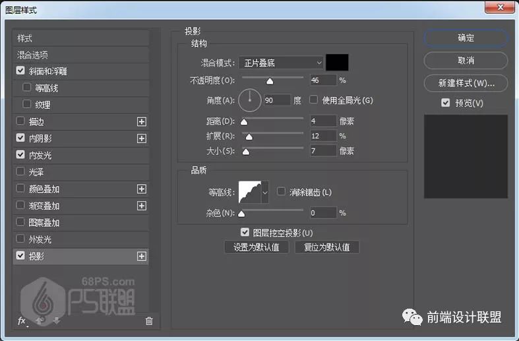The image size is (519, 341).
Task: Open the 等高线 contour picker arrow
Action: [x=265, y=192]
